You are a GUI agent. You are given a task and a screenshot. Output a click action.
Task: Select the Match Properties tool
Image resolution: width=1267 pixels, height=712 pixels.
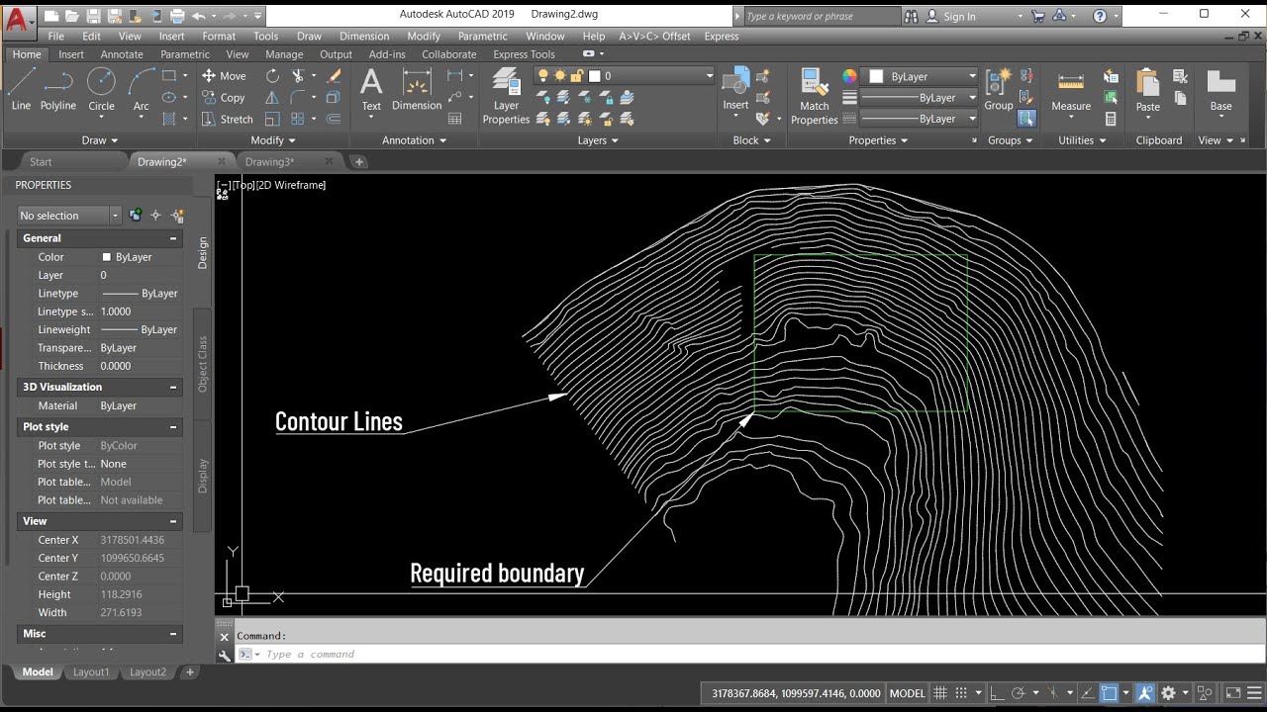click(815, 96)
